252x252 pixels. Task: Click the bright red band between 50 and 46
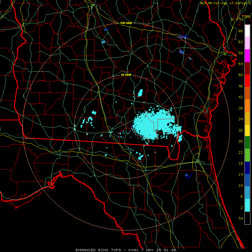pyautogui.click(x=247, y=81)
